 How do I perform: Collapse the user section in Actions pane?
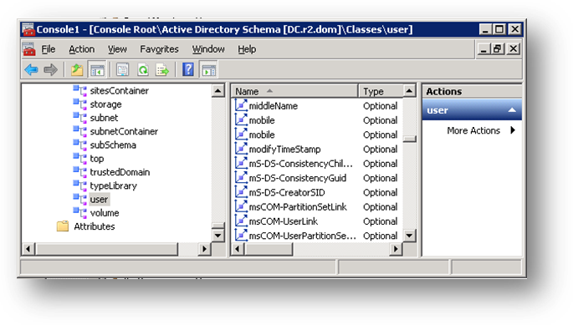pos(512,110)
